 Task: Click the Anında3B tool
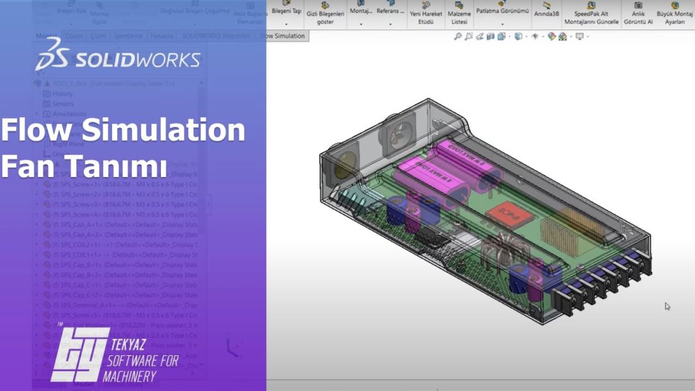(547, 10)
